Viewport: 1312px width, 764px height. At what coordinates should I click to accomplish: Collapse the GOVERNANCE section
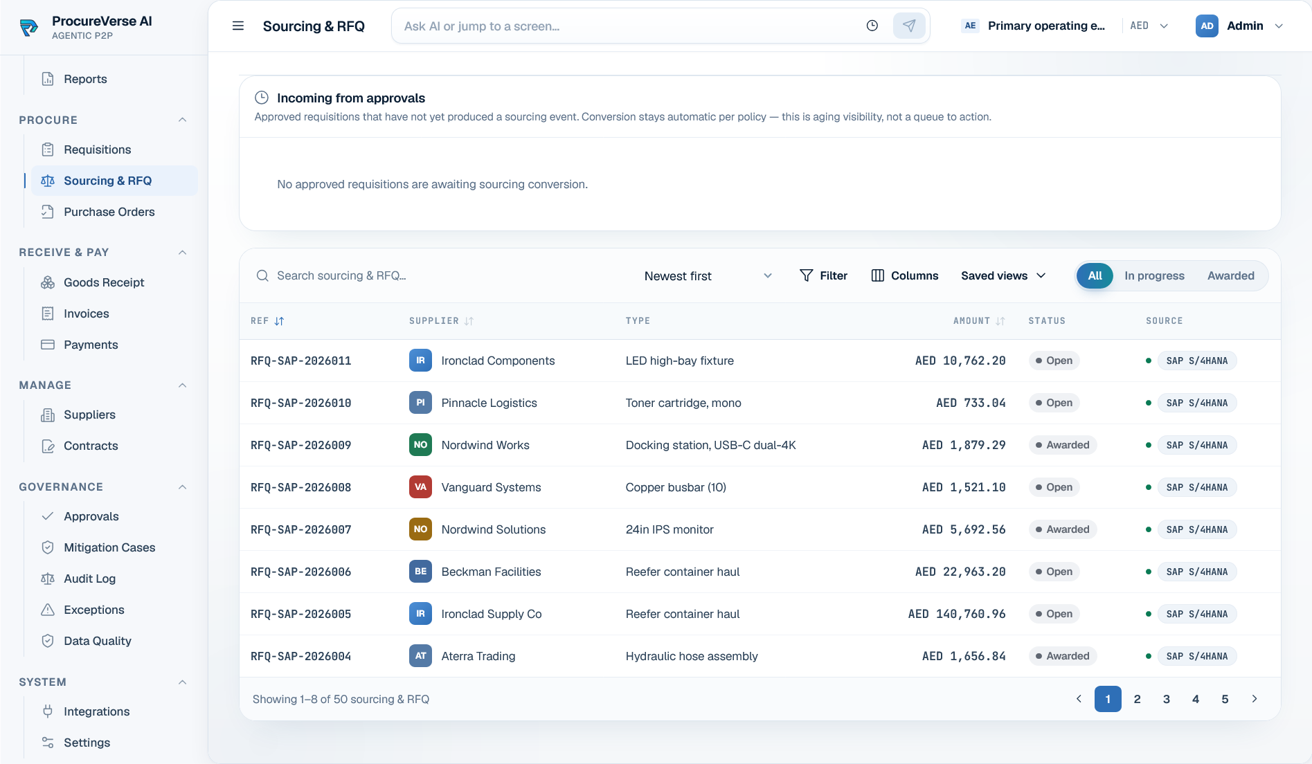click(x=183, y=487)
